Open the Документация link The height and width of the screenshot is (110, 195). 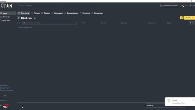[x=5, y=88]
